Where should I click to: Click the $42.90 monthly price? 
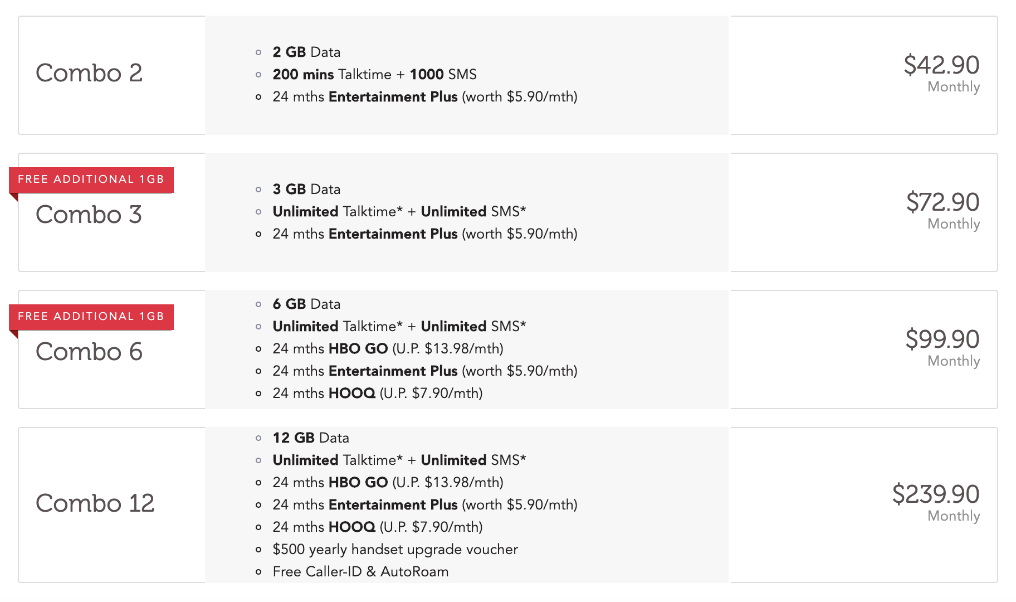pyautogui.click(x=941, y=65)
